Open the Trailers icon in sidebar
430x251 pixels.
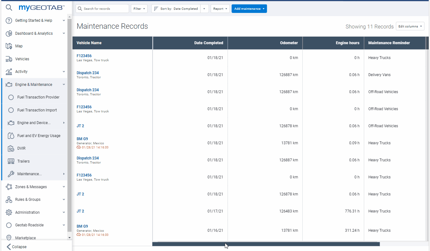(x=11, y=161)
